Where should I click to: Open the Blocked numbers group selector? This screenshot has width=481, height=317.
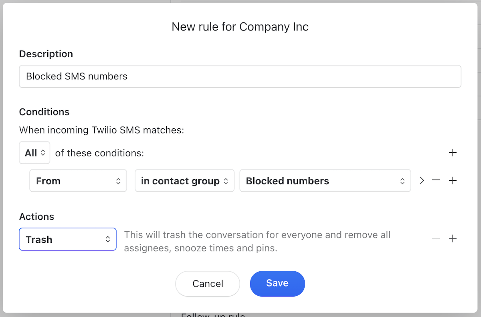(x=325, y=180)
